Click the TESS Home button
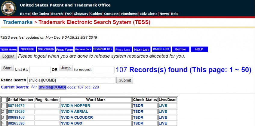This screenshot has width=255, height=126. point(9,49)
